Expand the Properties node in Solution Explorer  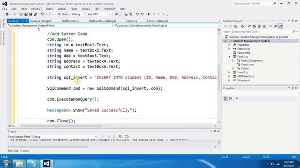229,45
